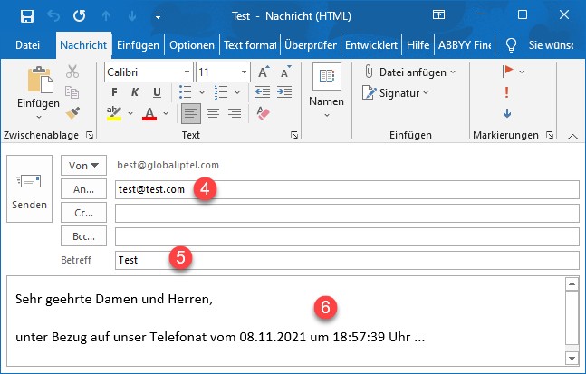
Task: Click the Save disk icon in title bar
Action: (27, 16)
